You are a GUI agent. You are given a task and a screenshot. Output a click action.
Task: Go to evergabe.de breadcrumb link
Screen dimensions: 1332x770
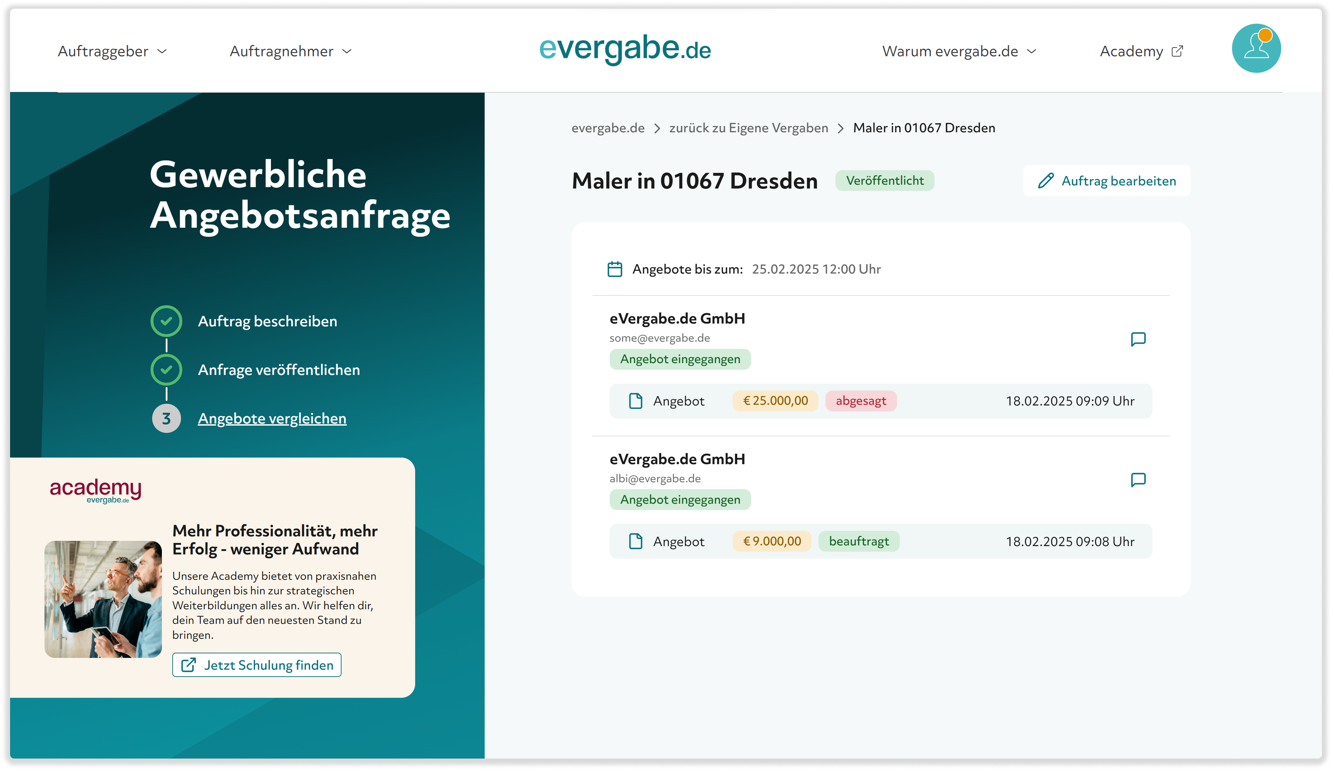608,128
